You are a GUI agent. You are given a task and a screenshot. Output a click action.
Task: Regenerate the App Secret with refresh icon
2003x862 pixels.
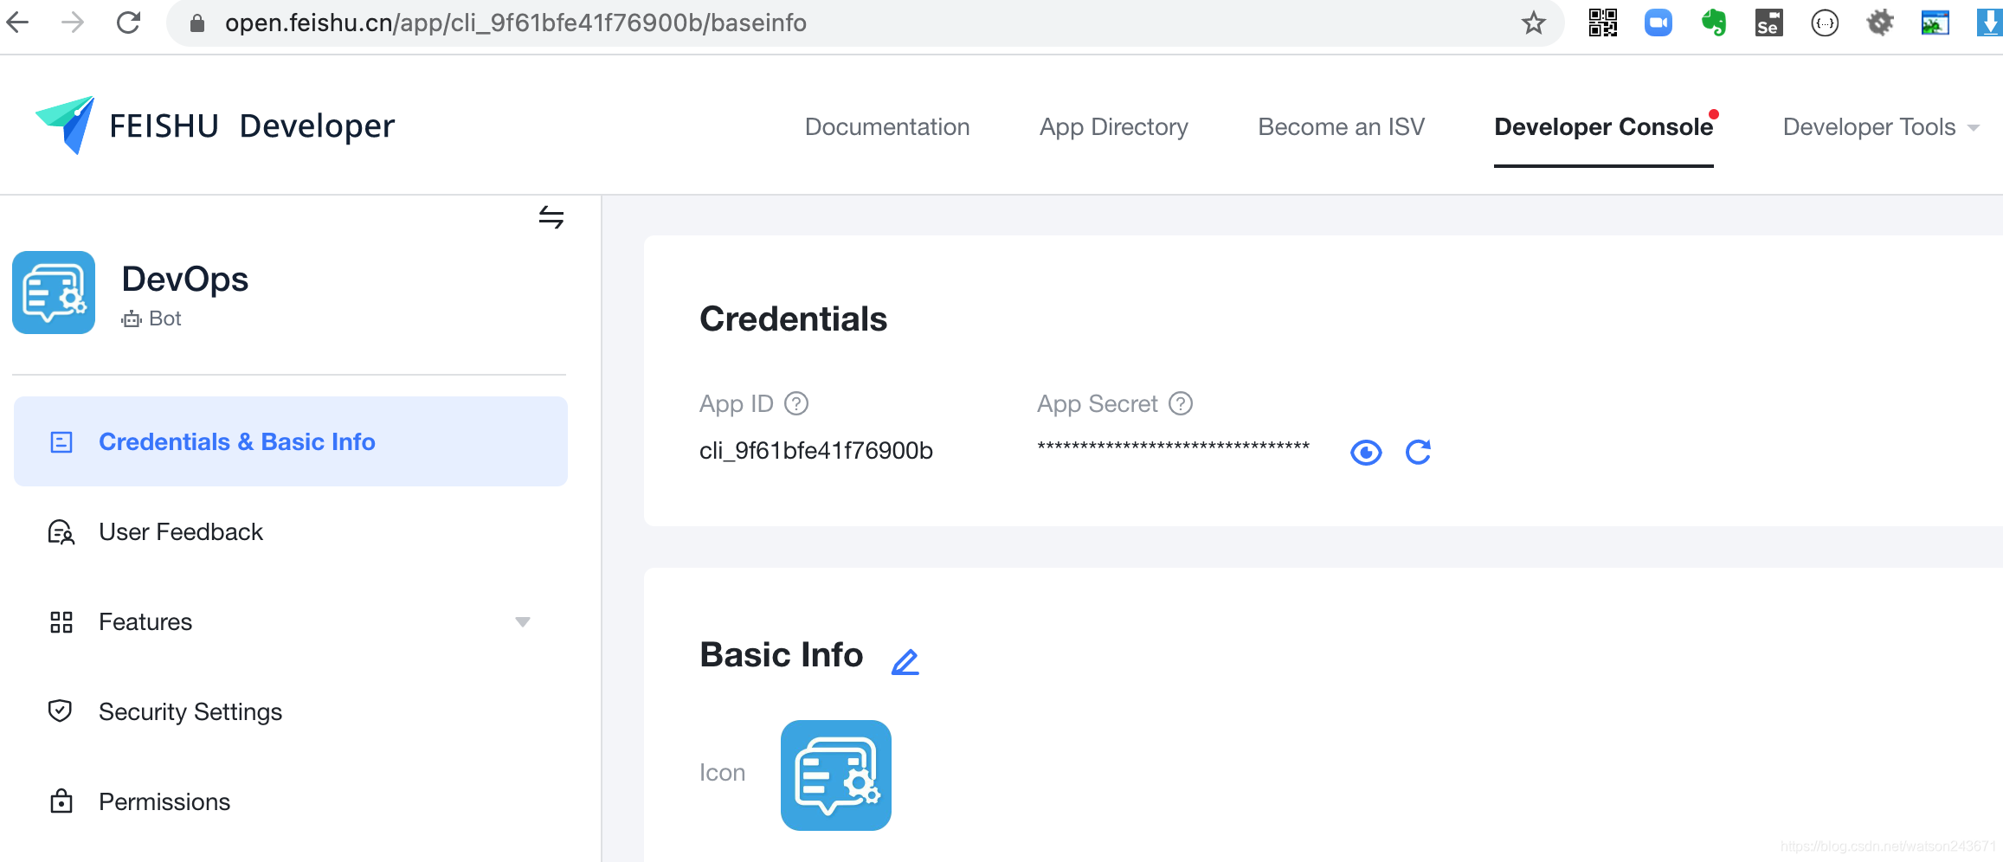tap(1418, 452)
